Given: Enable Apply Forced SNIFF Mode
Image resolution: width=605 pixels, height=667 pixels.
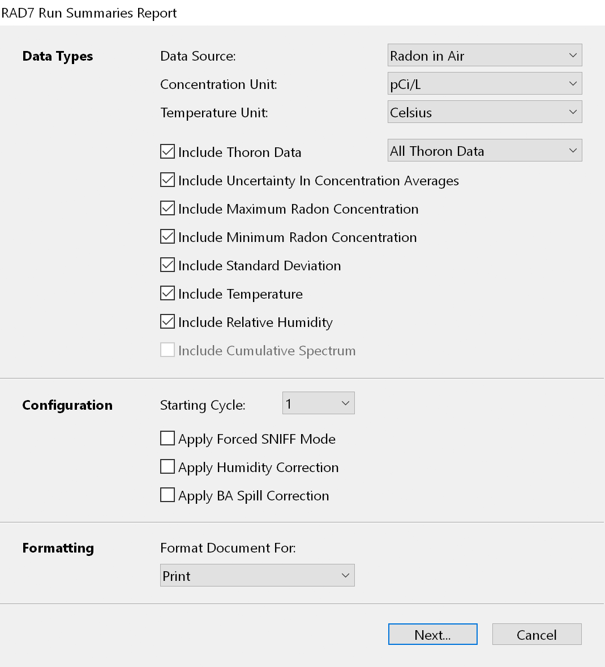Looking at the screenshot, I should (x=168, y=439).
